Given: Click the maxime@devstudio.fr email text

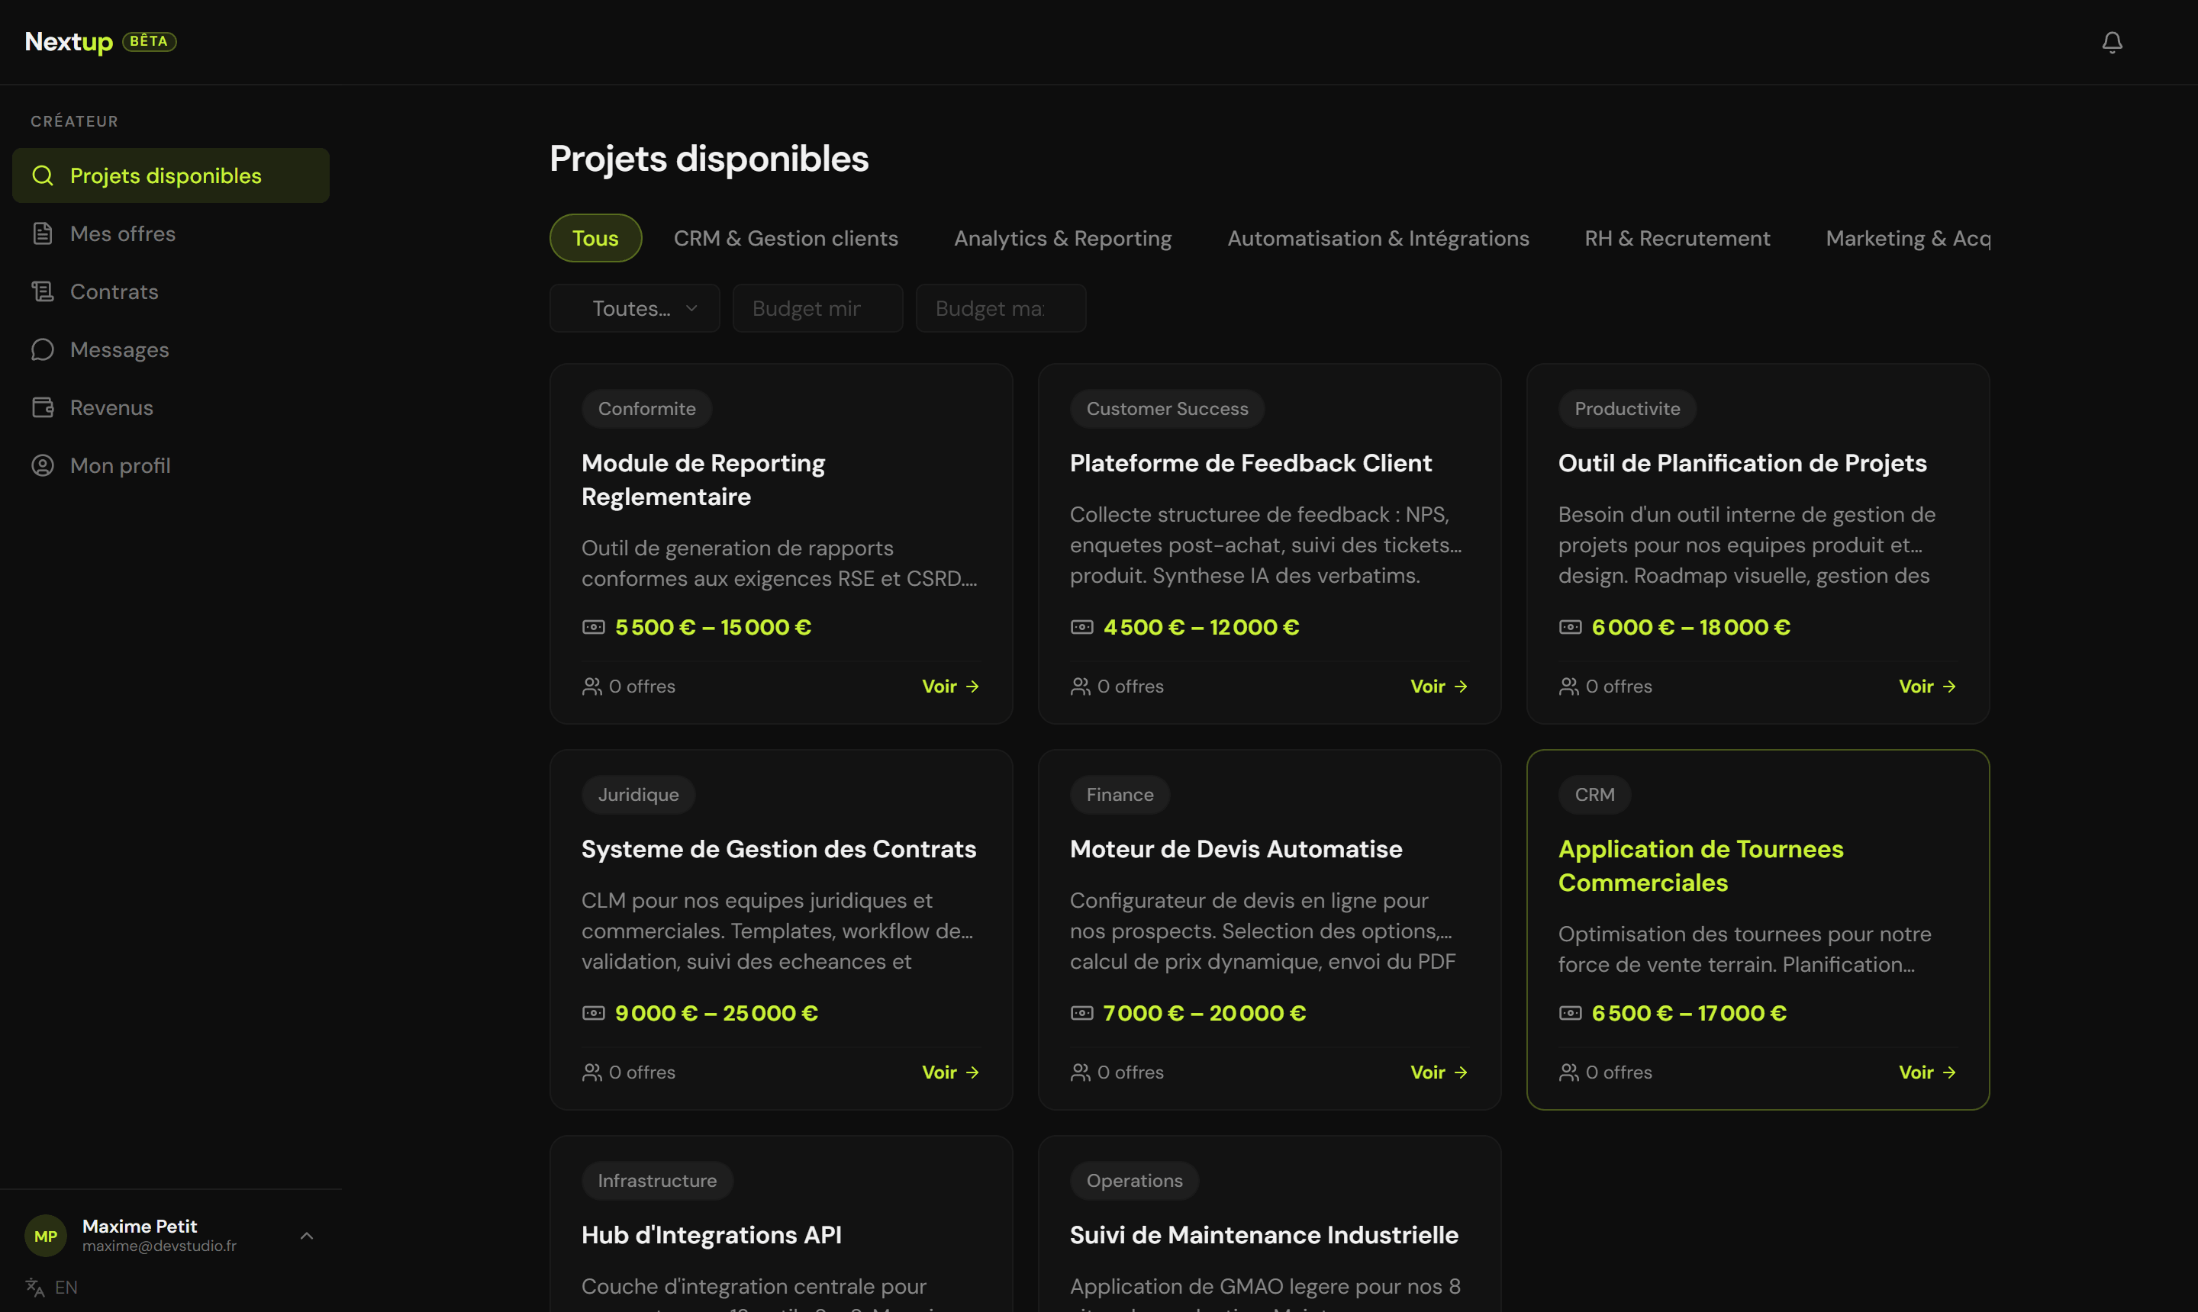Looking at the screenshot, I should pyautogui.click(x=160, y=1246).
